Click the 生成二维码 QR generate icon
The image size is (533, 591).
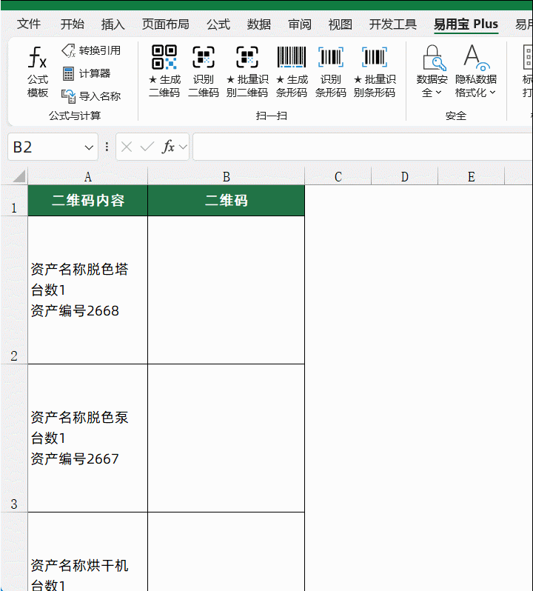164,58
